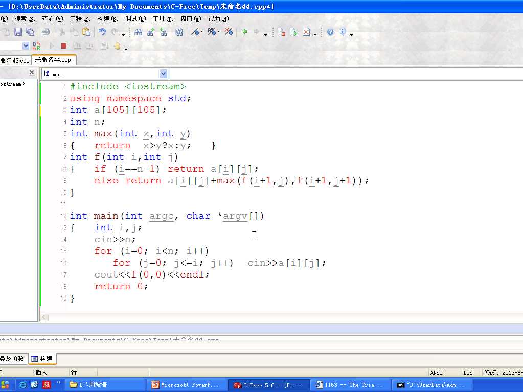Open toolbar options after info icon
523x392 pixels.
pos(351,34)
